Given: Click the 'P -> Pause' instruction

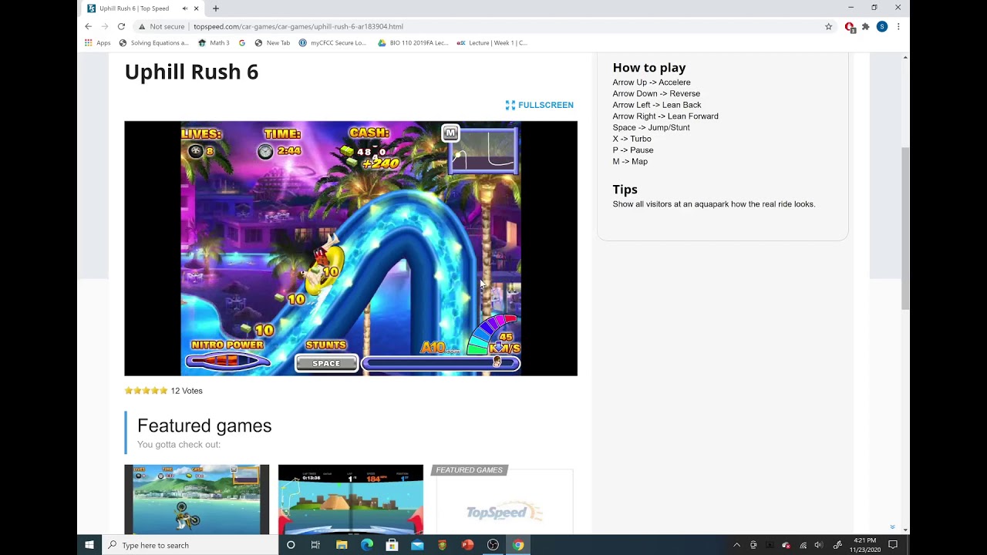Looking at the screenshot, I should pyautogui.click(x=633, y=150).
